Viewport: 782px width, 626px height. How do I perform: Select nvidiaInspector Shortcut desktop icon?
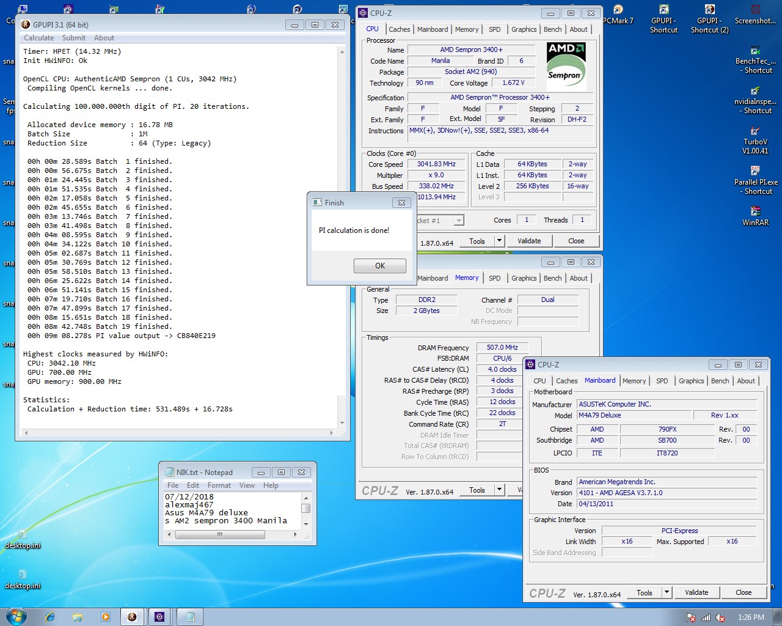pos(755,100)
